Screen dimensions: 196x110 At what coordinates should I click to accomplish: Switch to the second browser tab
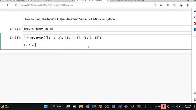point(58,1)
